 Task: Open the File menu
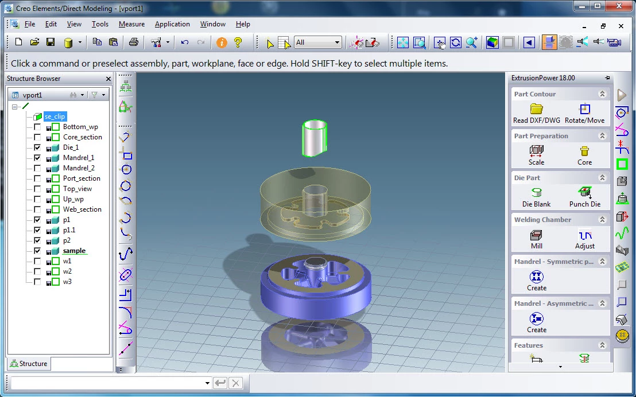(x=30, y=24)
